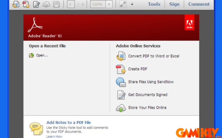This screenshot has height=138, width=222.
Task: Choose the Create PDF service link
Action: click(138, 69)
